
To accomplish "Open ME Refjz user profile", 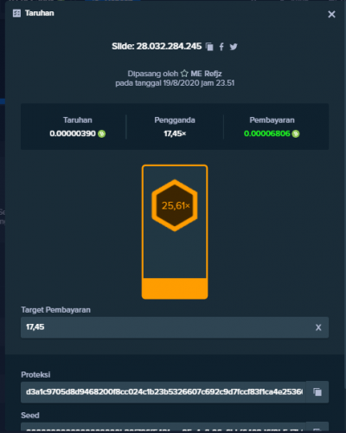I will [206, 74].
